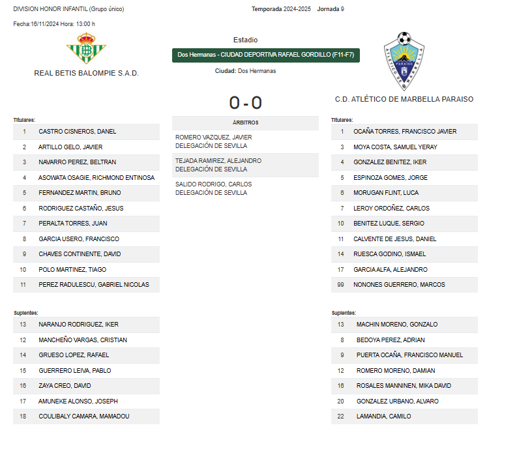
Task: Select player OCAÑA TORRES, FRANCISCO JAVIER
Action: coord(405,132)
